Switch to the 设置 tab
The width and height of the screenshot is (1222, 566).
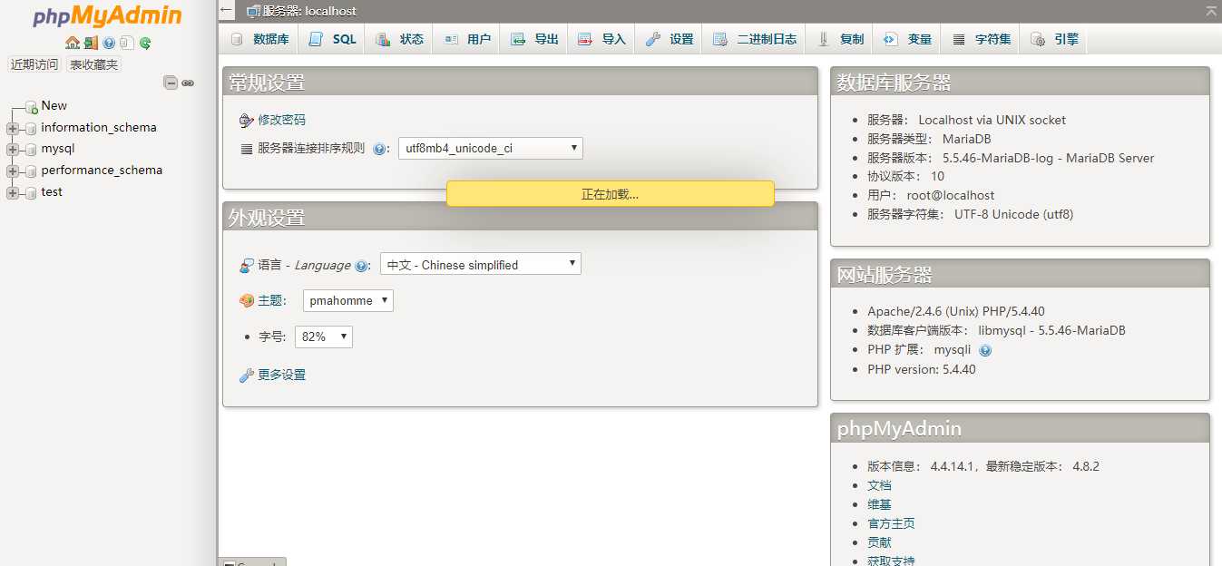point(670,39)
